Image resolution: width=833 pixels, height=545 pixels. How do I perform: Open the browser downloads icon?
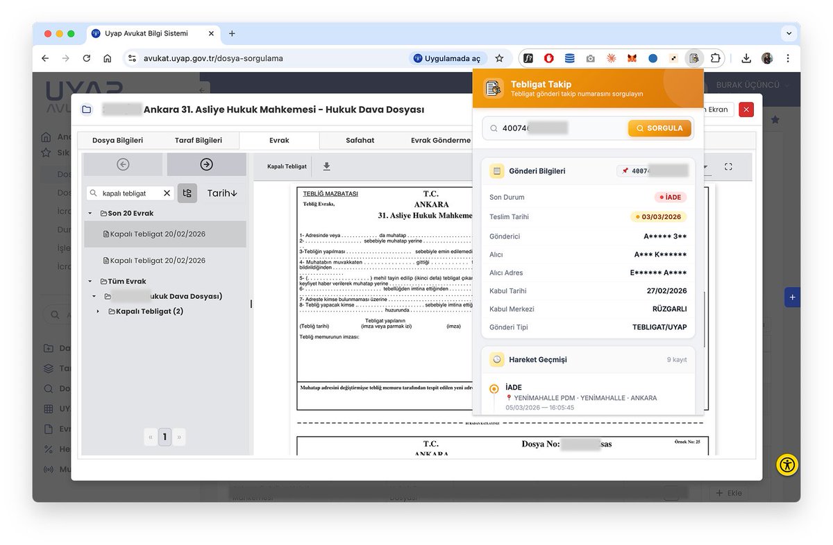click(x=746, y=58)
